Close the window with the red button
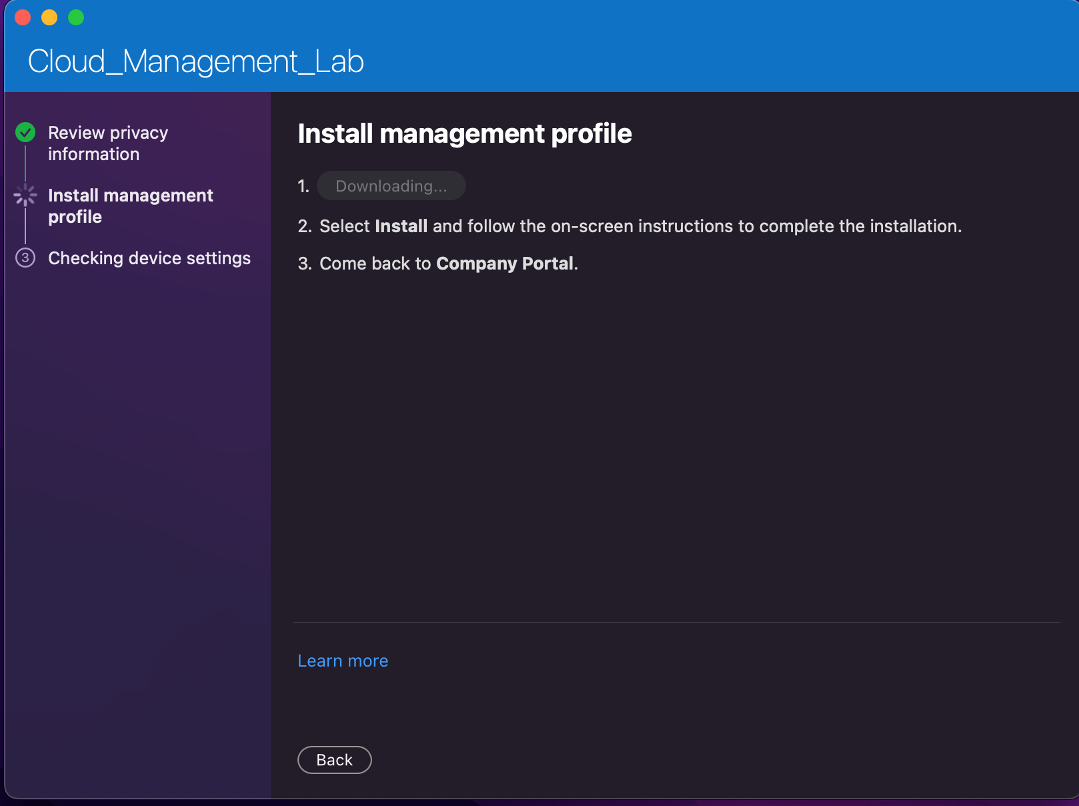 (23, 17)
